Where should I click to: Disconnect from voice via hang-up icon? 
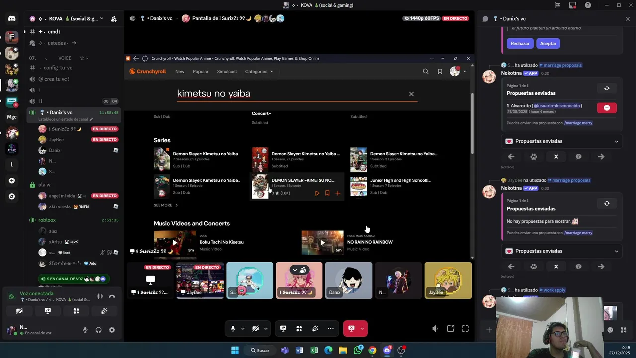point(112,296)
